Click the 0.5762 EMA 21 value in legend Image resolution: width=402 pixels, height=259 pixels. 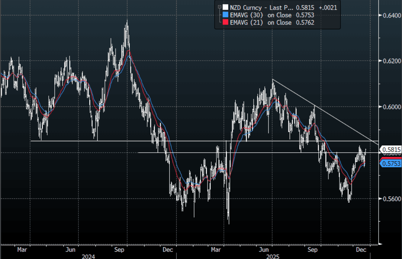click(x=305, y=22)
